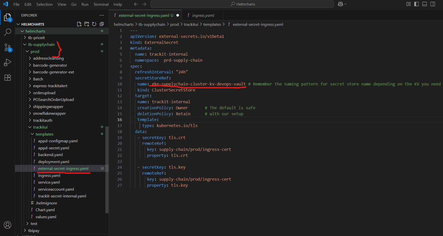
Task: Open the Extensions view
Action: tap(8, 78)
